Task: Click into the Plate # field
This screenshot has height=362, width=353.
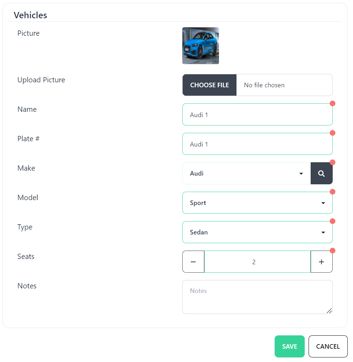Action: coord(257,144)
